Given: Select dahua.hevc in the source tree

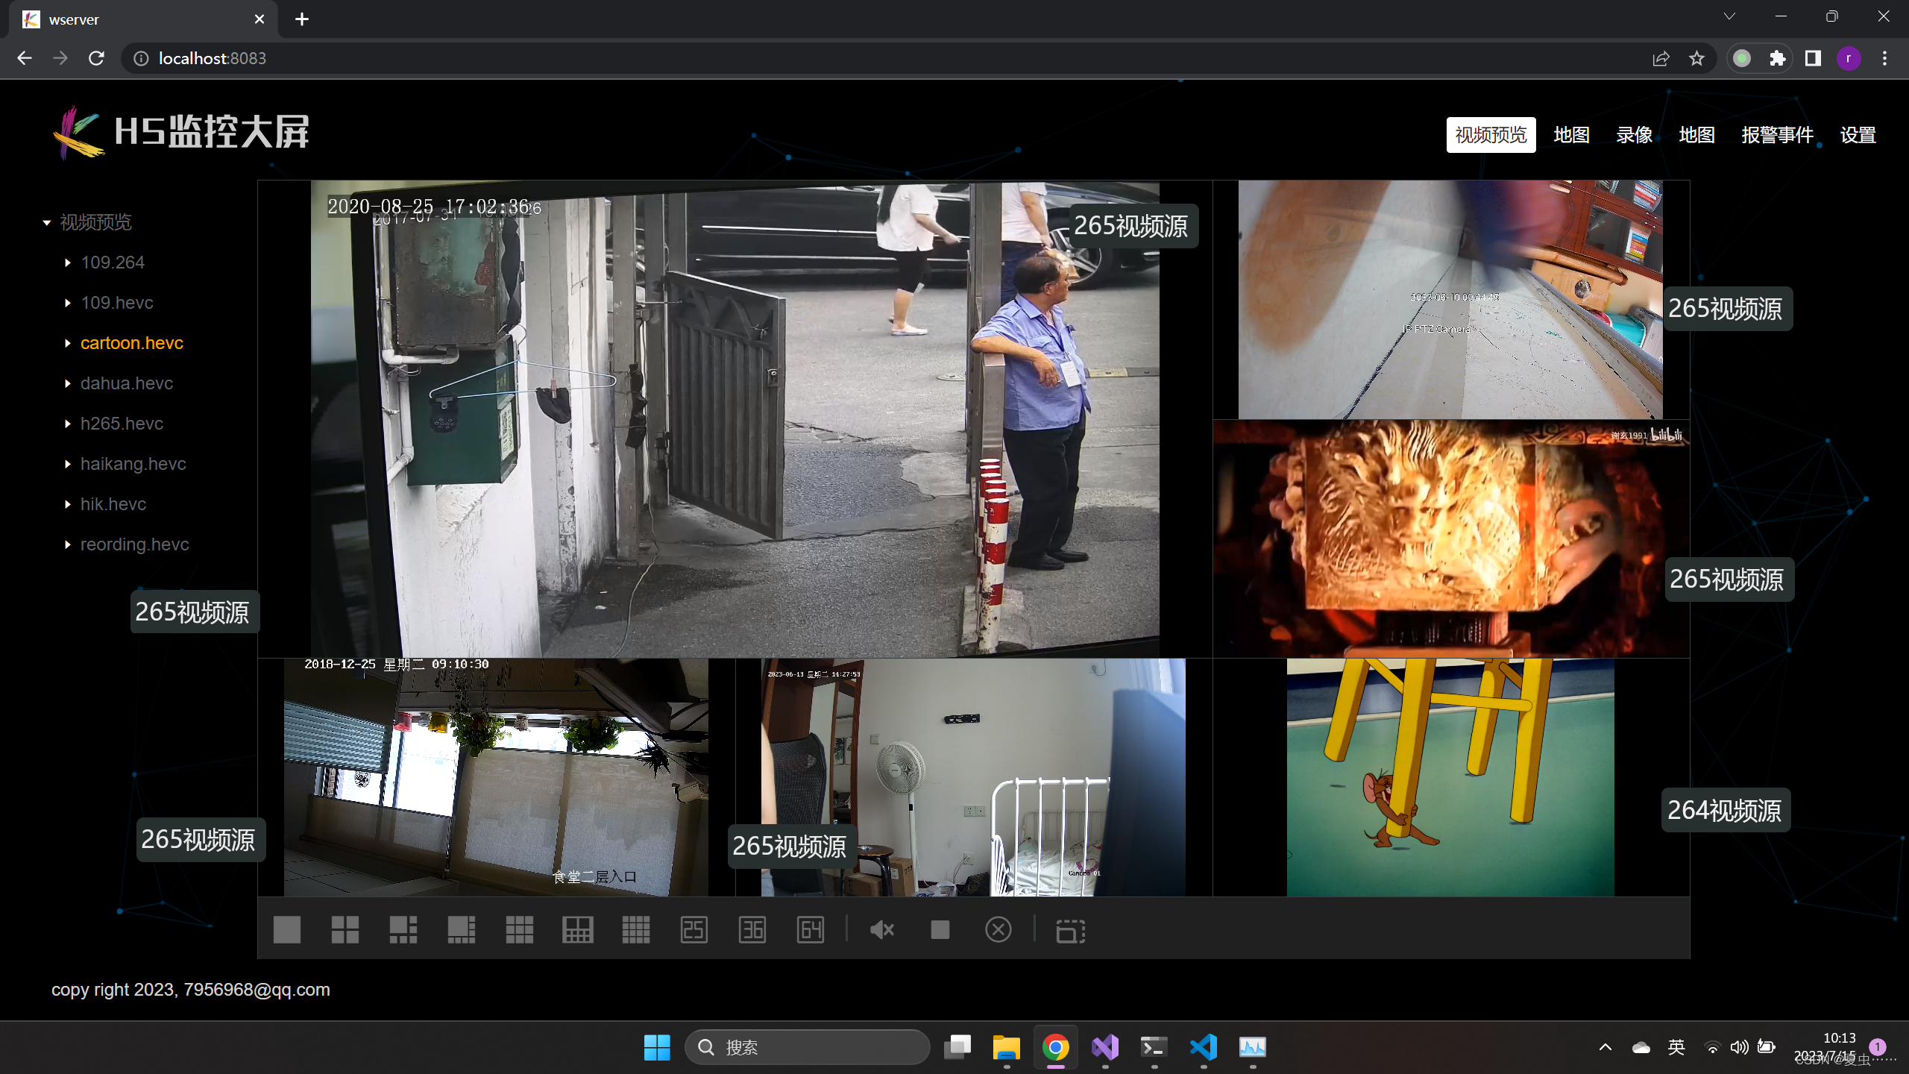Looking at the screenshot, I should (127, 383).
